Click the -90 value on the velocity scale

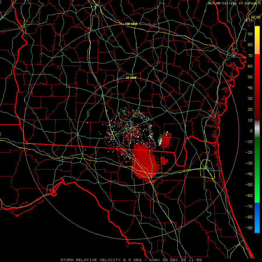click(x=249, y=228)
